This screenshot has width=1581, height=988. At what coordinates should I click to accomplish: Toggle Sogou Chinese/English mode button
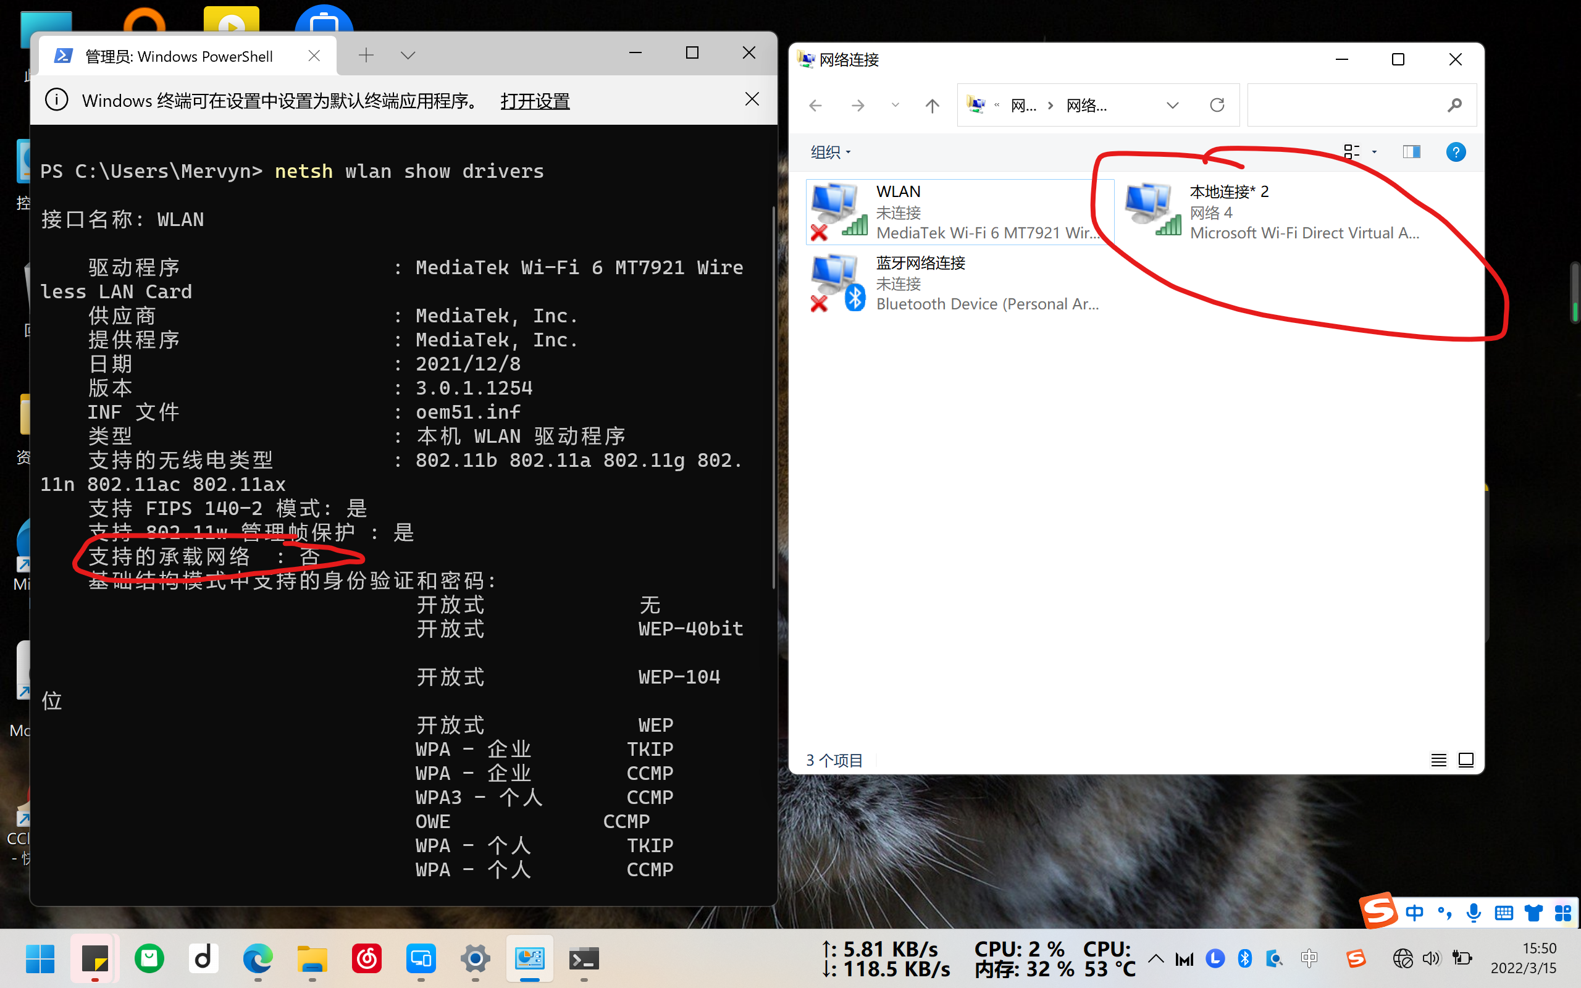point(1414,913)
